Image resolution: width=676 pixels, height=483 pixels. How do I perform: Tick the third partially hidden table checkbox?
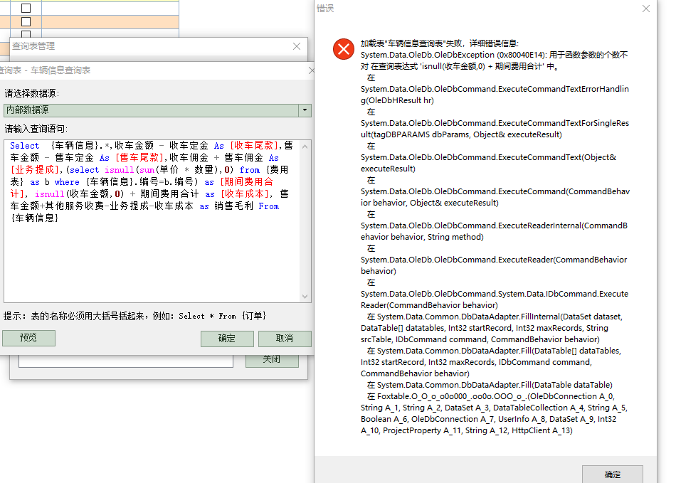tap(26, 33)
